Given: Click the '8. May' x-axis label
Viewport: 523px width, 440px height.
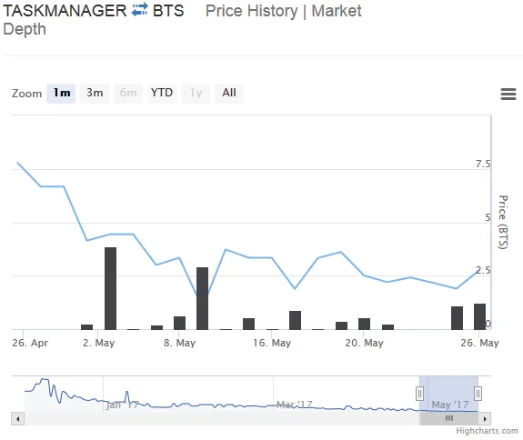Looking at the screenshot, I should (179, 343).
